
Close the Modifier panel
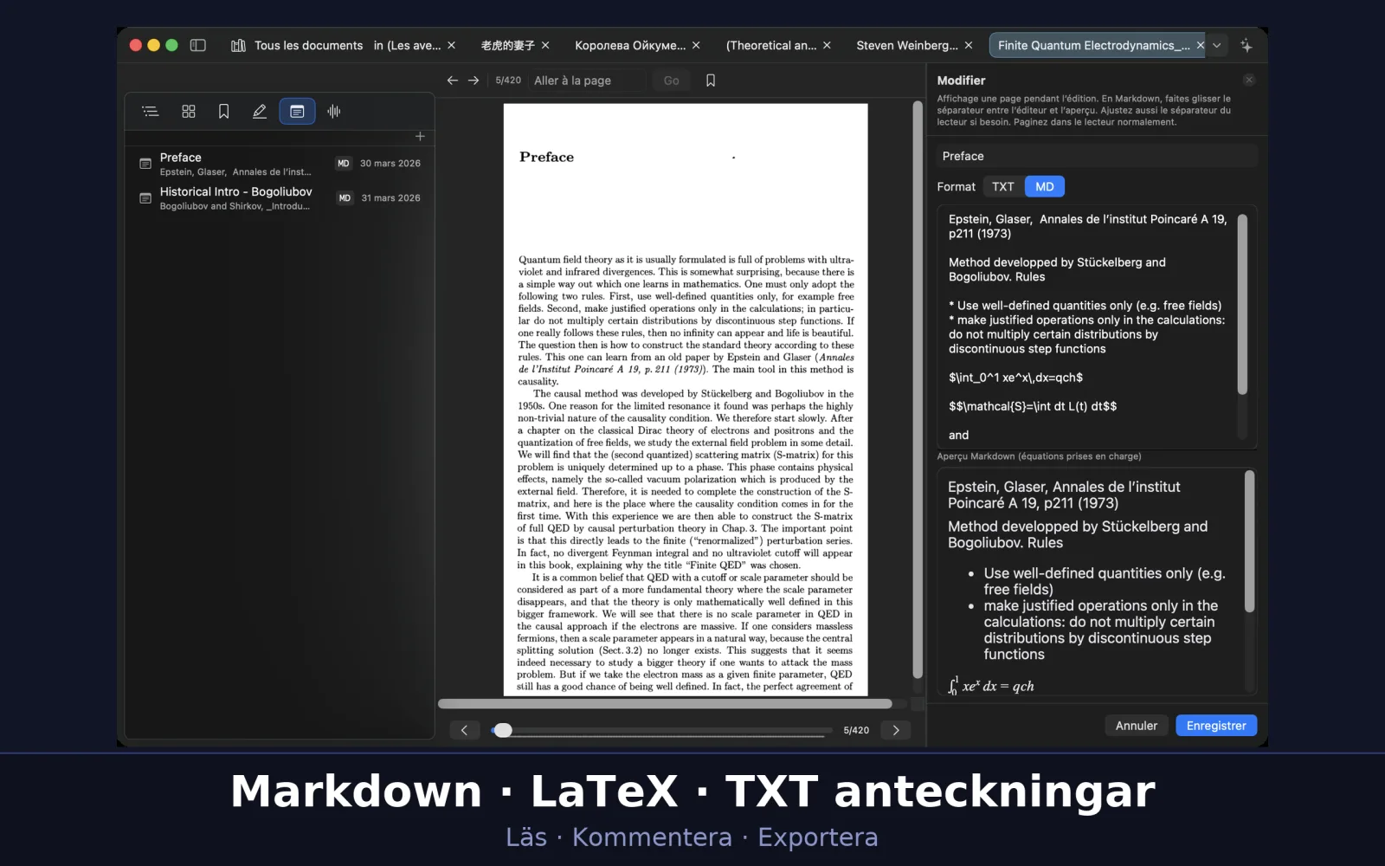coord(1249,80)
